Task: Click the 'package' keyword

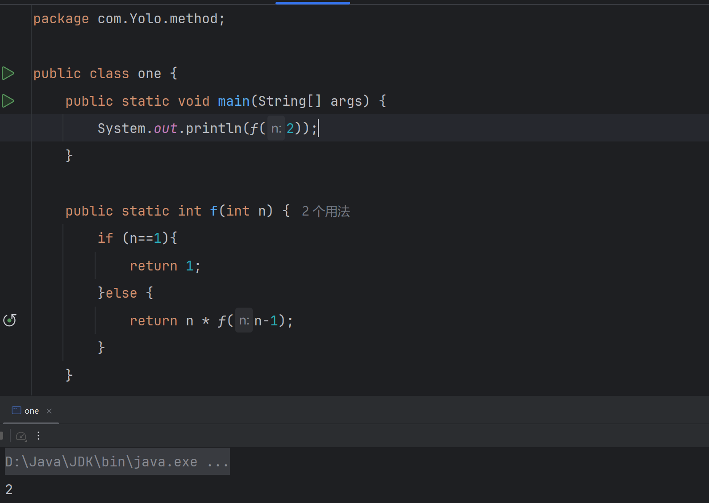Action: pos(61,19)
